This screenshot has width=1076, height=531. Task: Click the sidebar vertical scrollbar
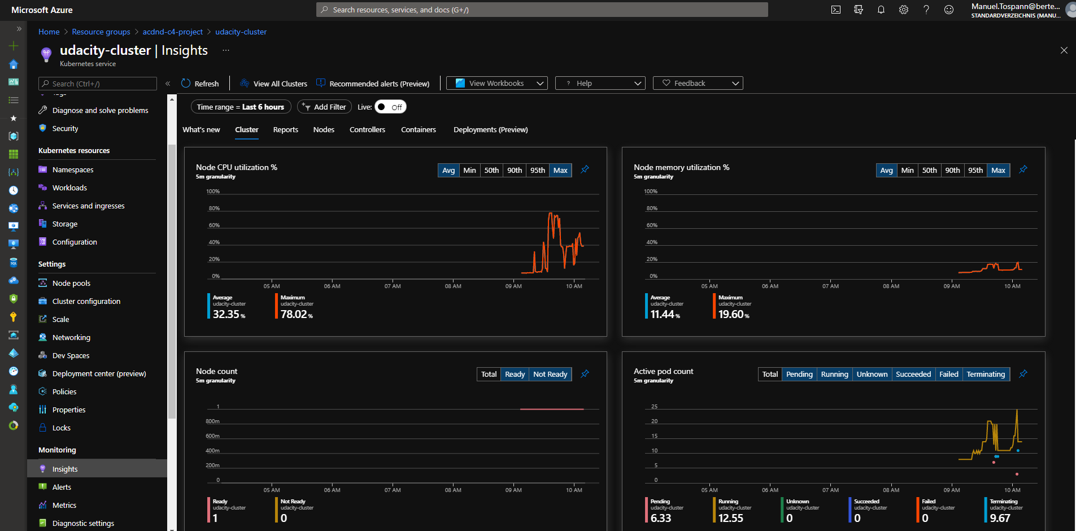pos(172,282)
